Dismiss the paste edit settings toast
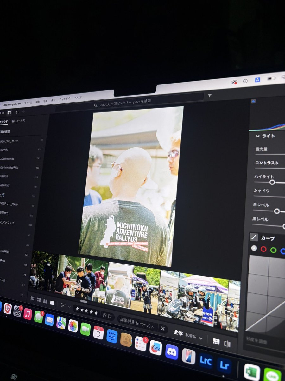Screen dimensions: 285x381 (162, 328)
